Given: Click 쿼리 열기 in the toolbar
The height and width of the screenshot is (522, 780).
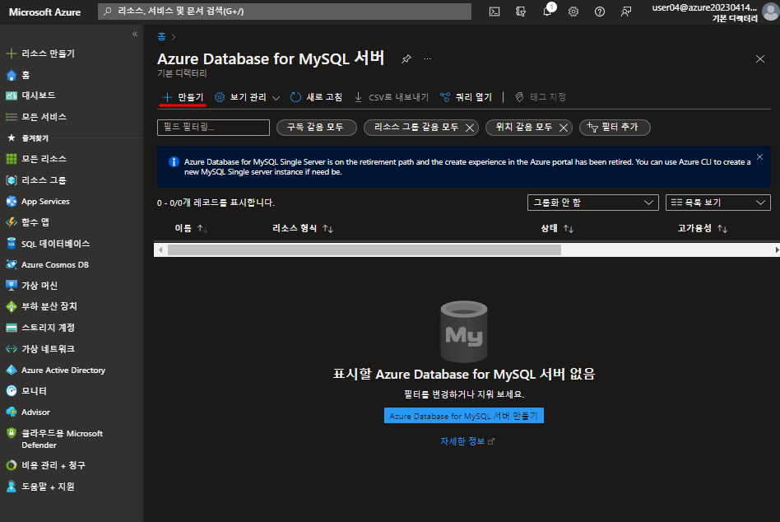Looking at the screenshot, I should (x=467, y=97).
